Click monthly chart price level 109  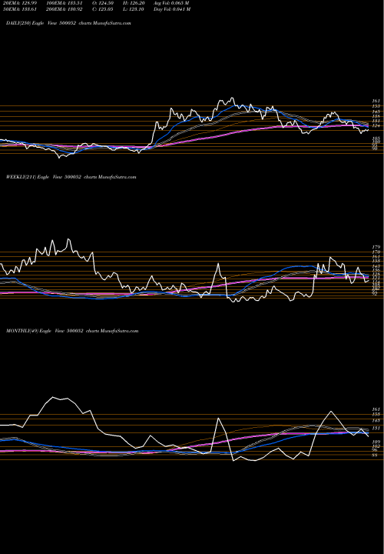(x=376, y=442)
